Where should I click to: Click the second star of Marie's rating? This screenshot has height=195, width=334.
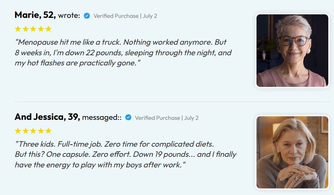(26, 29)
